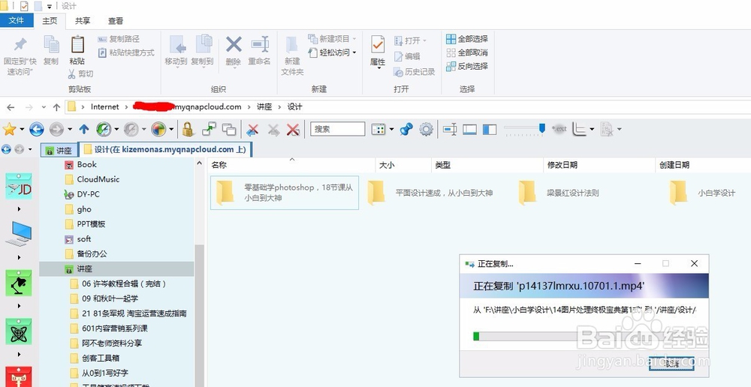Click Invert selection (反向选择)

[467, 67]
